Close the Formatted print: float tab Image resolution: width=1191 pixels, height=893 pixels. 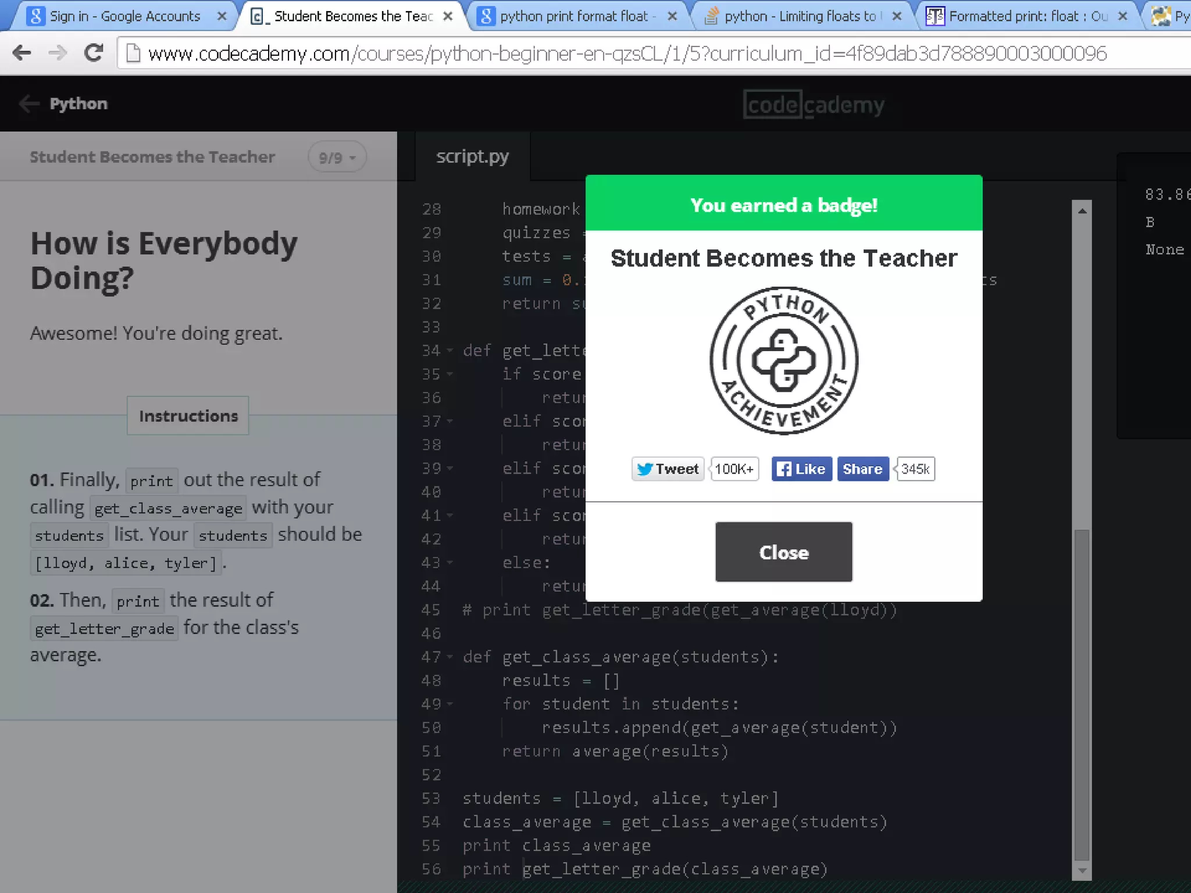1123,16
